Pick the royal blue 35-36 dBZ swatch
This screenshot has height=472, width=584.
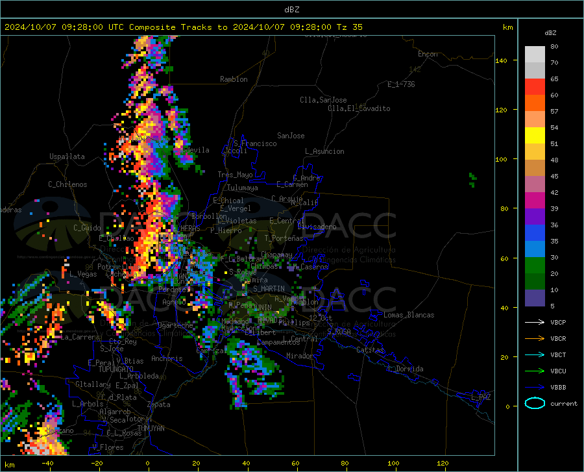(535, 233)
